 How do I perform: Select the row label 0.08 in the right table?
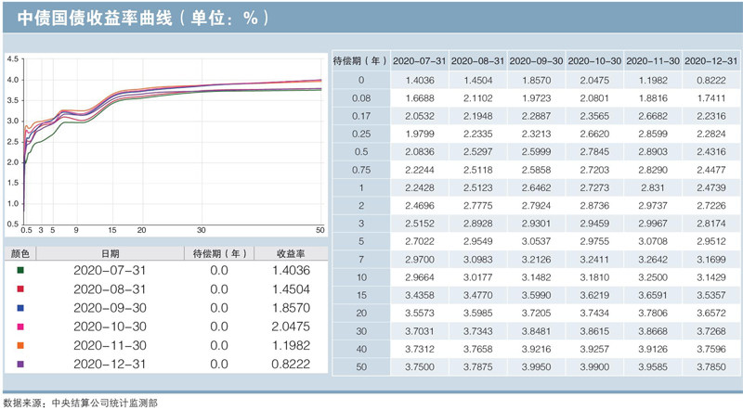359,98
